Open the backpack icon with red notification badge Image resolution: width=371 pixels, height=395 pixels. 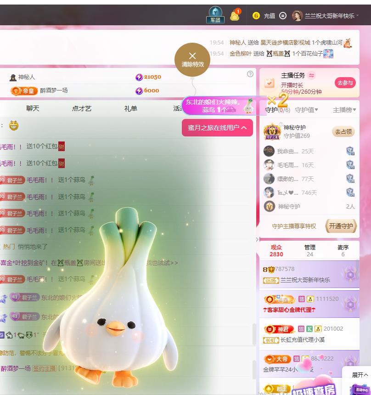[x=235, y=15]
